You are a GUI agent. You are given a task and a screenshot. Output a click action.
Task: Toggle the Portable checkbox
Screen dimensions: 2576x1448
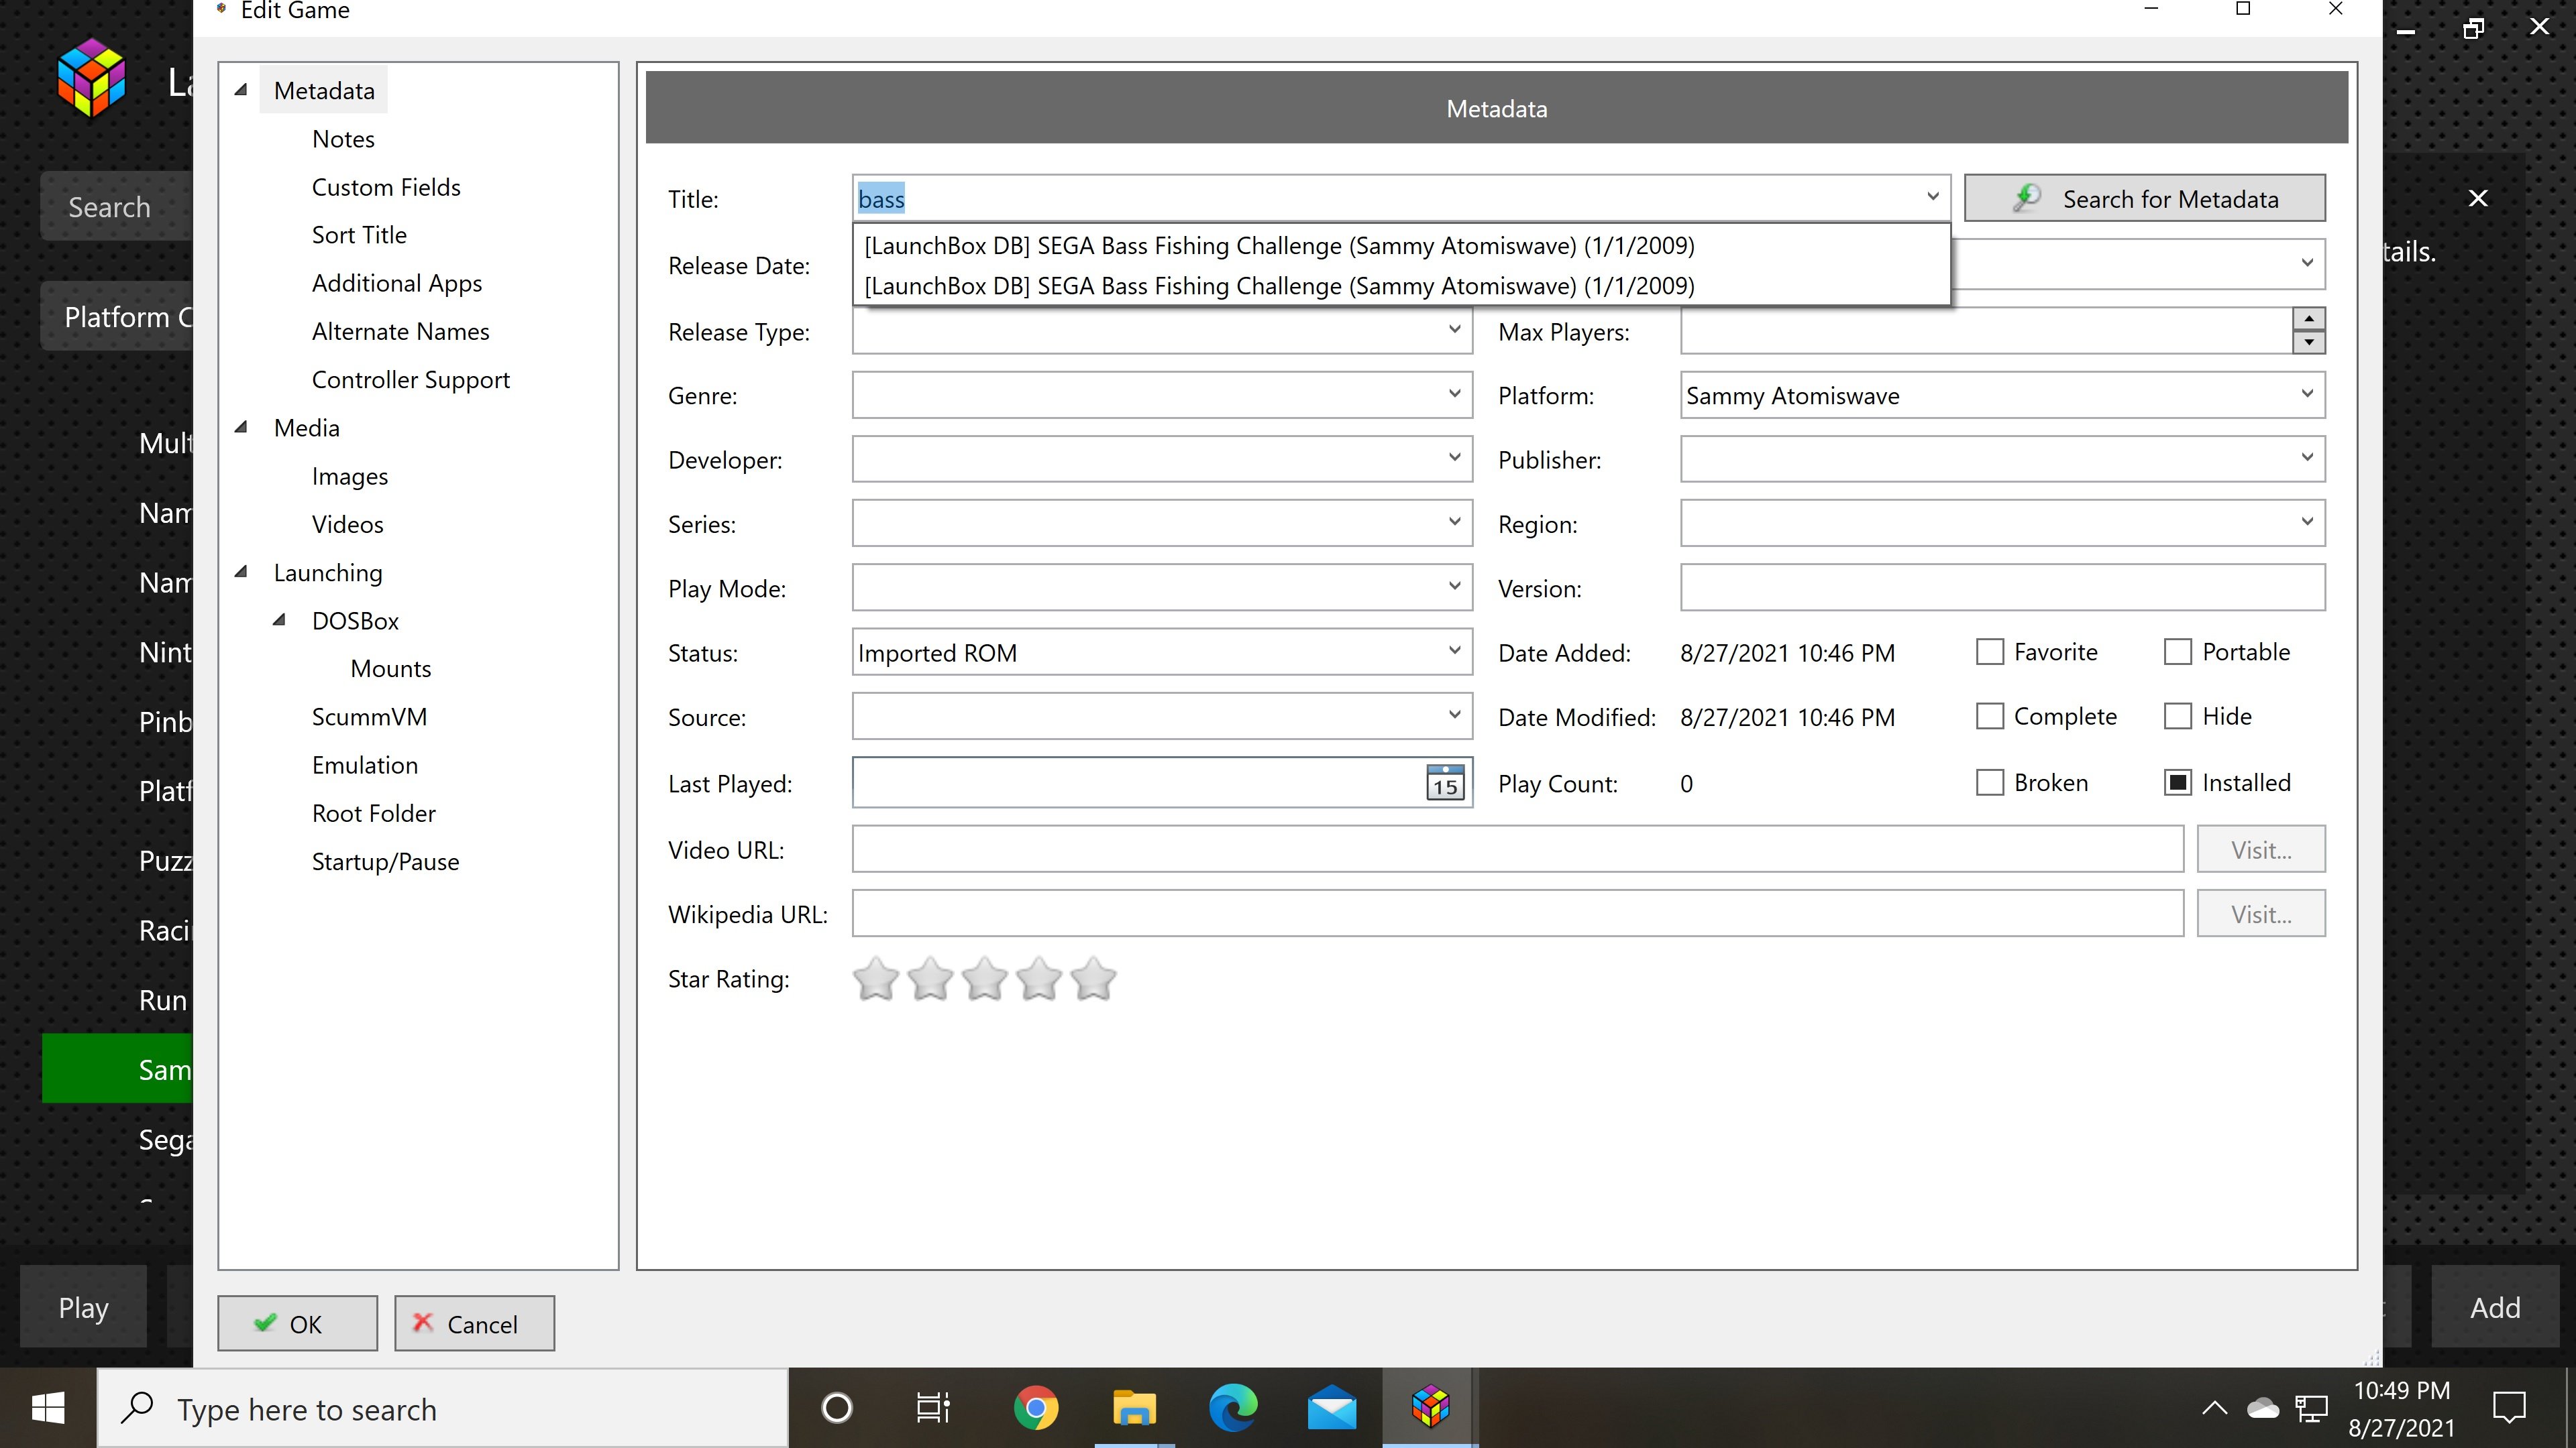(x=2178, y=652)
